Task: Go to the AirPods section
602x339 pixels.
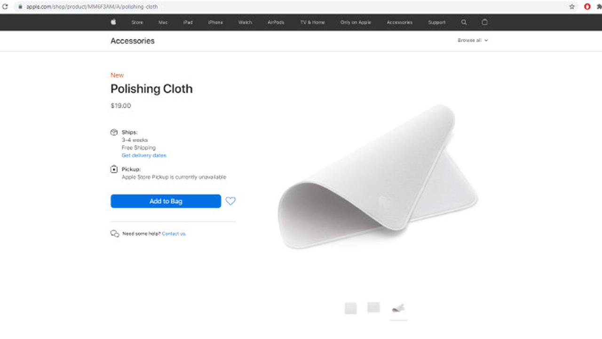Action: pos(276,22)
